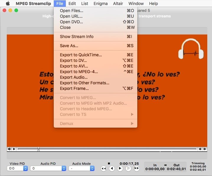Choose Export to DV…

tap(95, 60)
